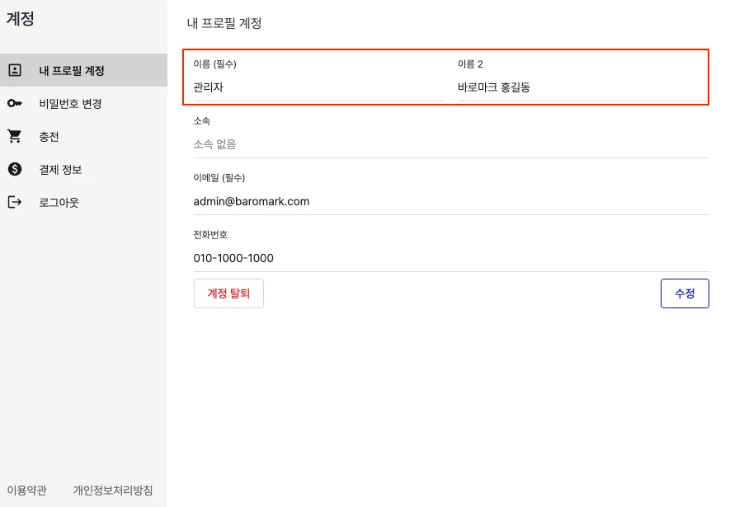Choose 로그아웃 from the sidebar
Screen dimensions: 730x507
tap(59, 202)
